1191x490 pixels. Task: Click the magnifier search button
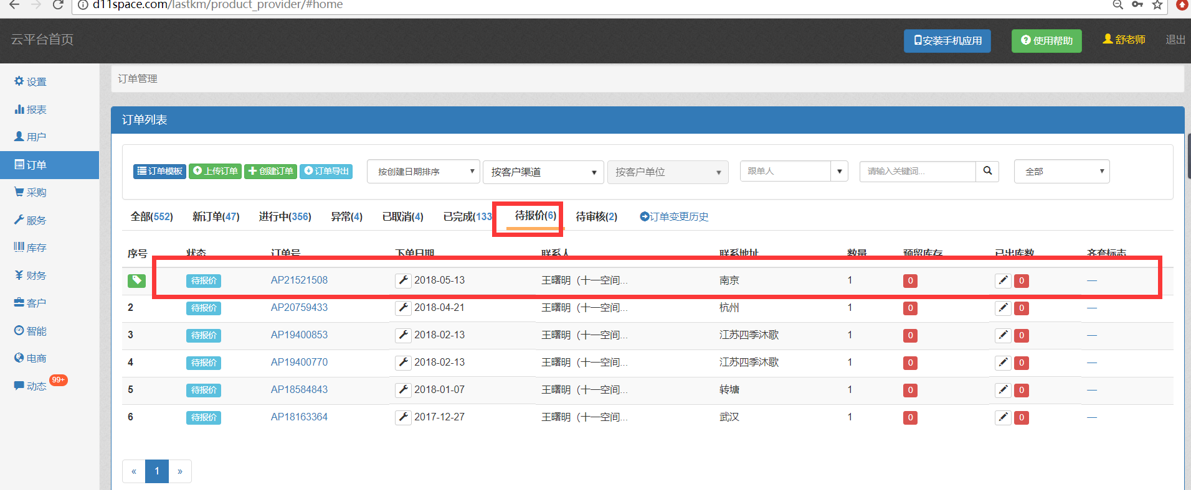pos(987,171)
